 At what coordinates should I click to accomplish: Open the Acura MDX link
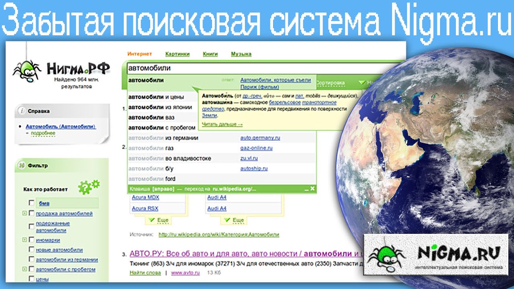pos(145,197)
